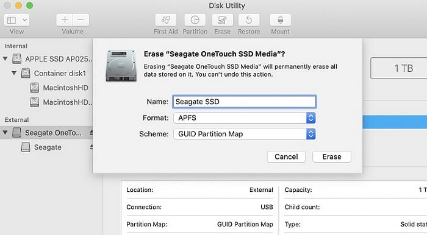The width and height of the screenshot is (427, 235).
Task: Open the View options dropdown chevron
Action: pyautogui.click(x=24, y=20)
